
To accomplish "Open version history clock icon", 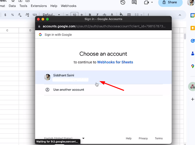I will click(123, 2).
